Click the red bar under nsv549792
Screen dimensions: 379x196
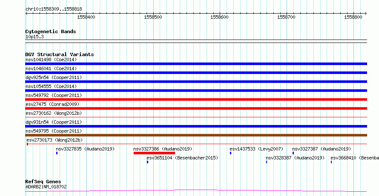(x=196, y=99)
